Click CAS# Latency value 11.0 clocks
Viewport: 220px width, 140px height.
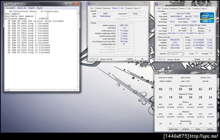tap(124, 31)
